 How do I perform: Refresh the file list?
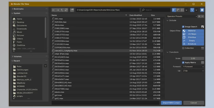pyautogui.click(x=66, y=10)
